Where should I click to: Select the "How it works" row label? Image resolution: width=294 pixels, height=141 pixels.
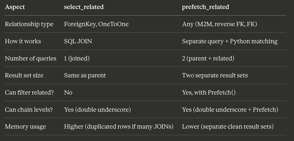[x=23, y=41]
